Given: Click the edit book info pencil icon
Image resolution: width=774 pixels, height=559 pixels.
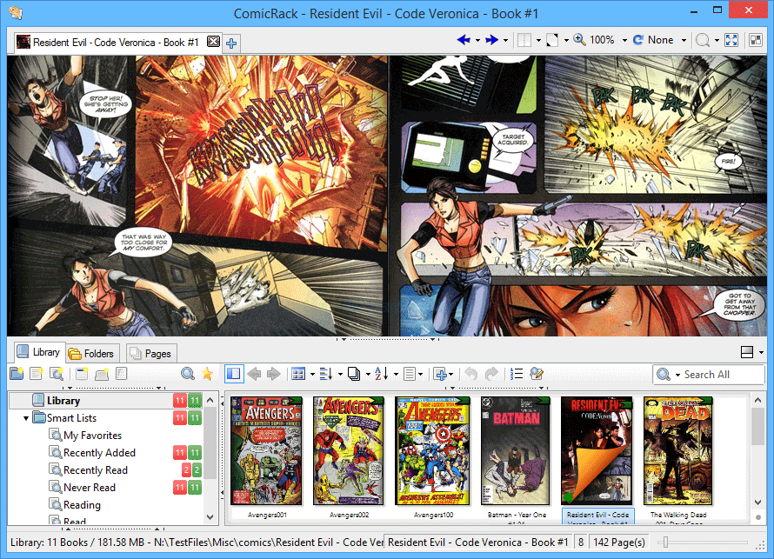Looking at the screenshot, I should 537,374.
